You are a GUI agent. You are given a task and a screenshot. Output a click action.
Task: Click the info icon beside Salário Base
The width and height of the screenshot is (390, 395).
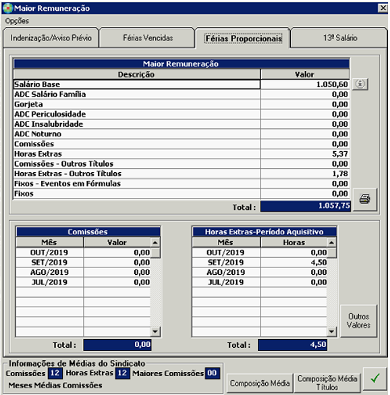click(360, 84)
